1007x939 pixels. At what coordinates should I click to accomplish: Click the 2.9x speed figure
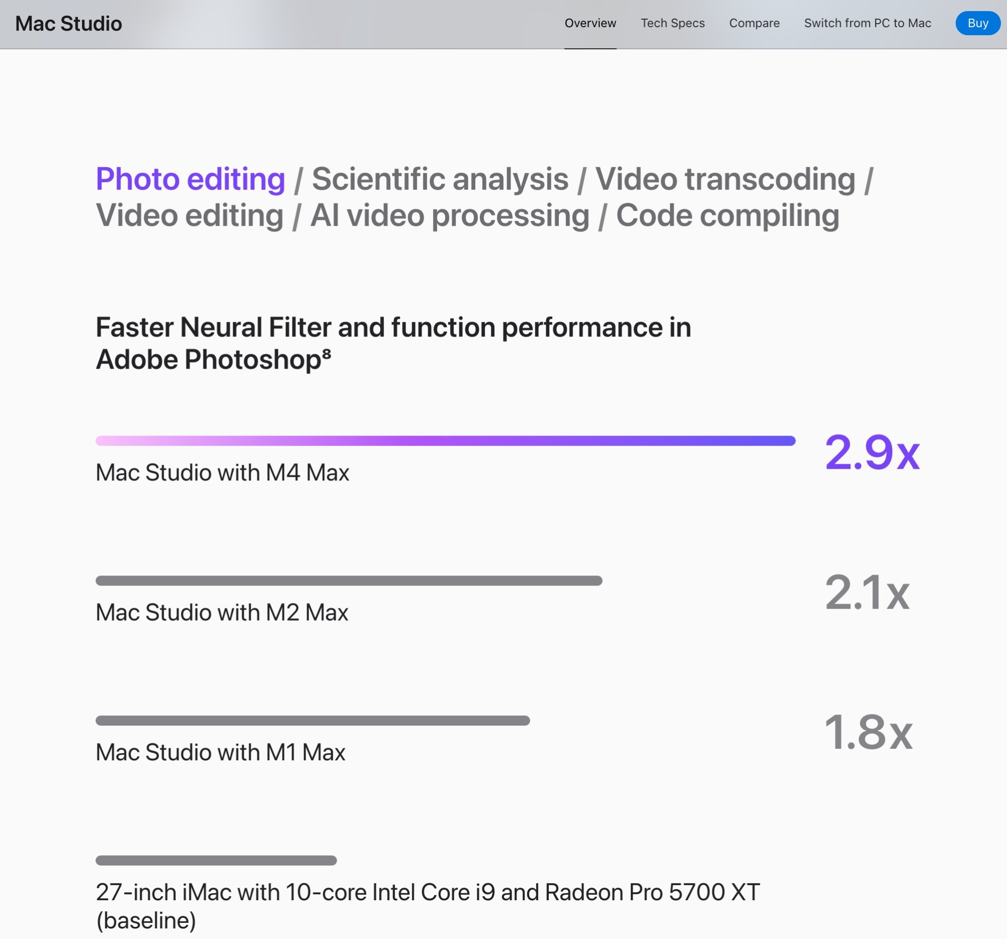click(872, 452)
